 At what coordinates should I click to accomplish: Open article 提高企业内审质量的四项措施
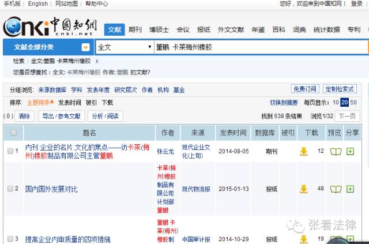pos(68,239)
